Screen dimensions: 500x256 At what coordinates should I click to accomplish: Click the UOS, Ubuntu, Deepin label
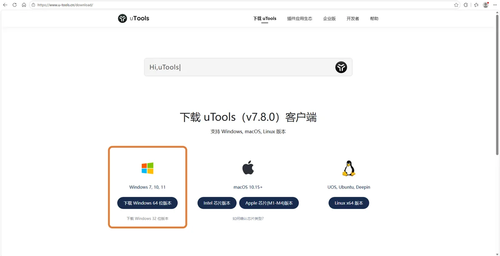[349, 187]
